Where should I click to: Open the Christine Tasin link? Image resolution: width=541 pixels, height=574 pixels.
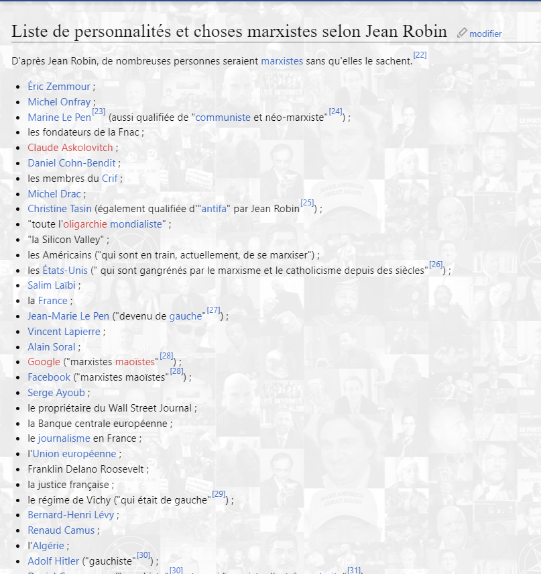click(60, 209)
